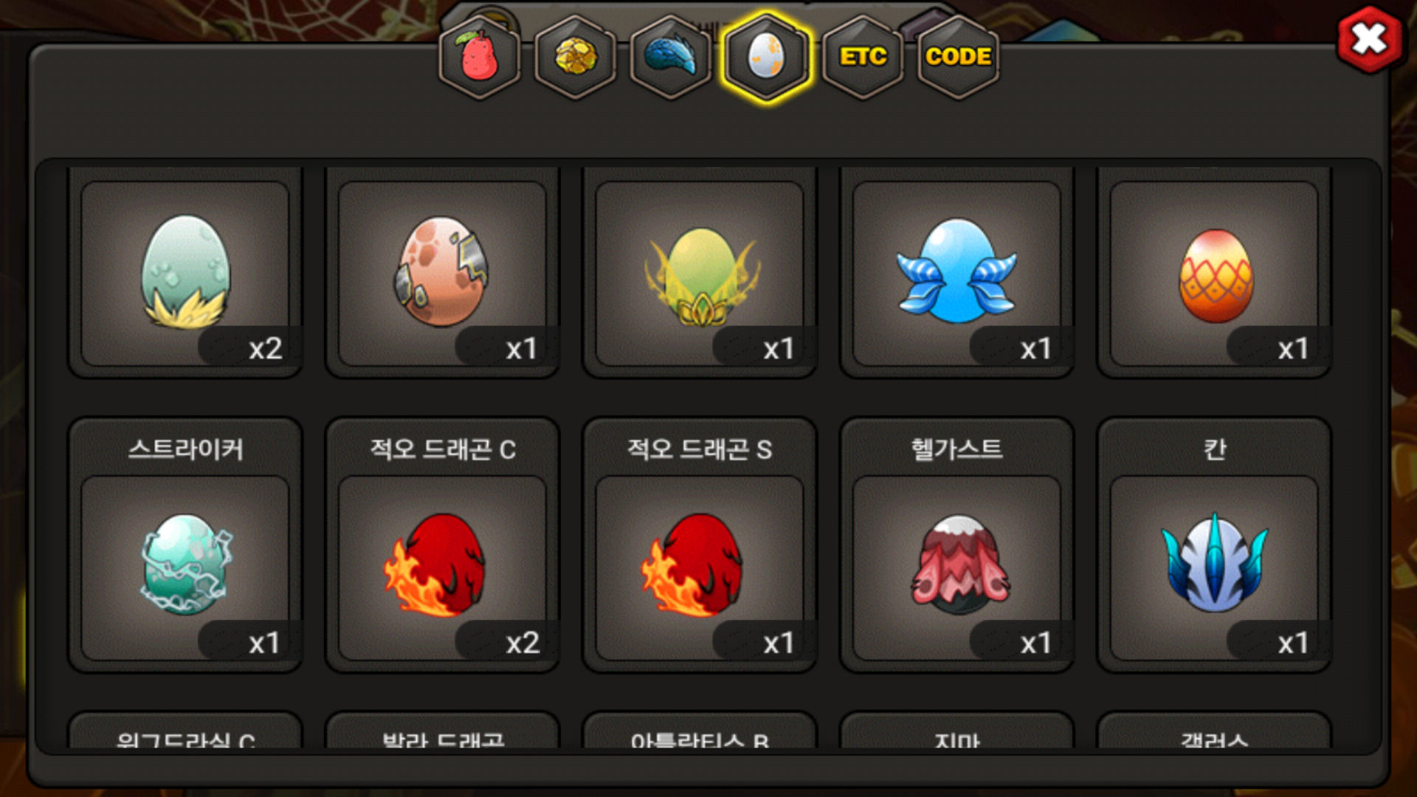The width and height of the screenshot is (1417, 797).
Task: Pick the orange diamond-patterned egg
Action: point(1215,273)
